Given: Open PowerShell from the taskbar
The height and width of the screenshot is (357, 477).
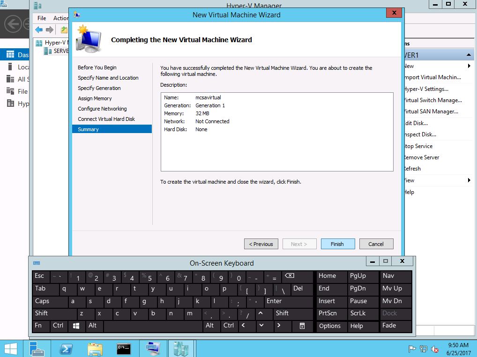Looking at the screenshot, I should point(66,349).
